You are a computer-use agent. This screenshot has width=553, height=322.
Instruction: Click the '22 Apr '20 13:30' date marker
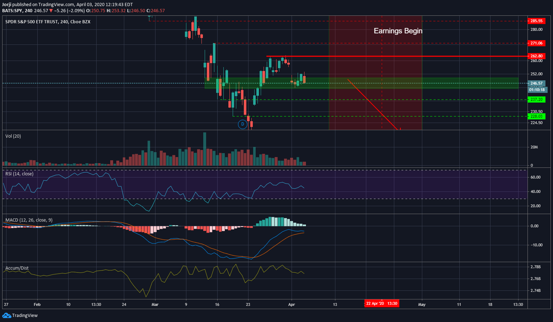coord(382,304)
